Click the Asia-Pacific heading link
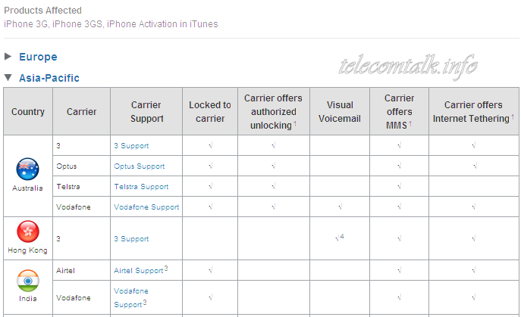 click(49, 78)
